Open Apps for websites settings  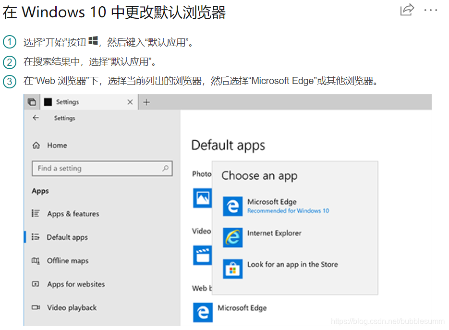(76, 284)
